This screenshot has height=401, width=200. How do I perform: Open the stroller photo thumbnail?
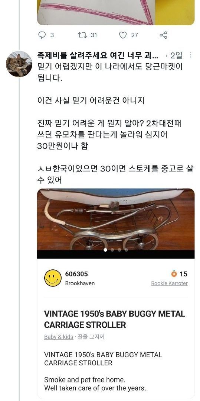click(116, 219)
